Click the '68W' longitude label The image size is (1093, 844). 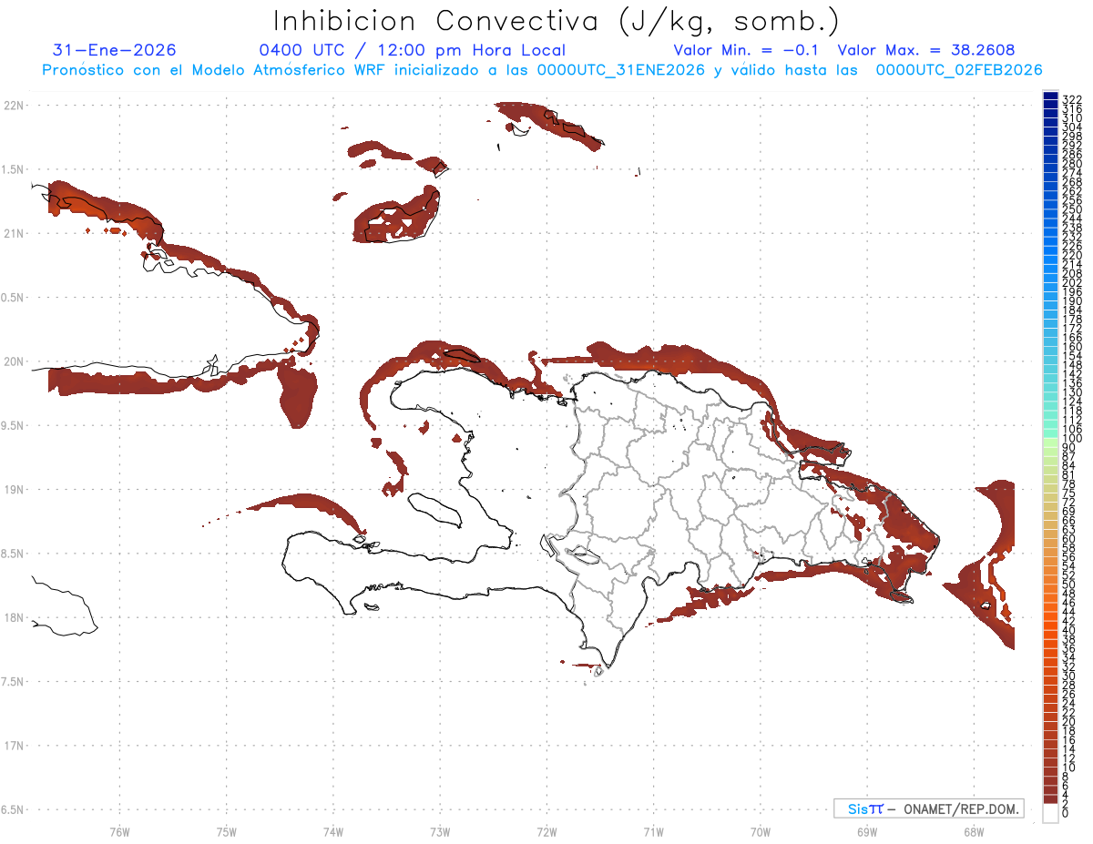coord(974,831)
